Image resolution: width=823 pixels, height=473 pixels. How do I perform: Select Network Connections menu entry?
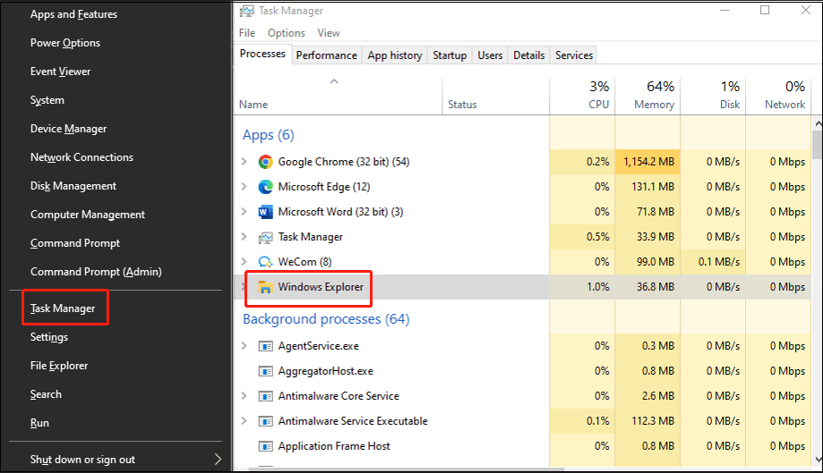tap(81, 157)
